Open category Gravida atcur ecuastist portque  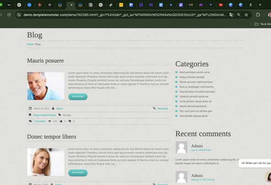[197, 91]
